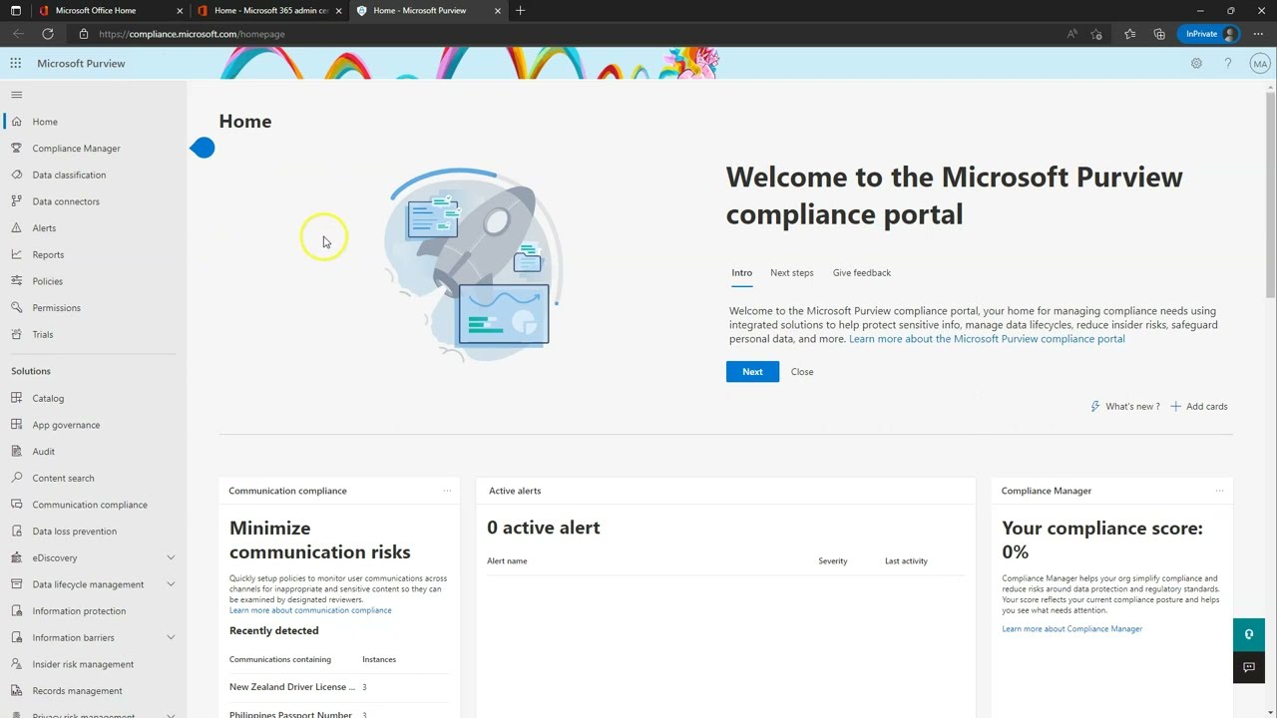Open Learn more about Purview compliance portal
1277x718 pixels.
[x=987, y=339]
